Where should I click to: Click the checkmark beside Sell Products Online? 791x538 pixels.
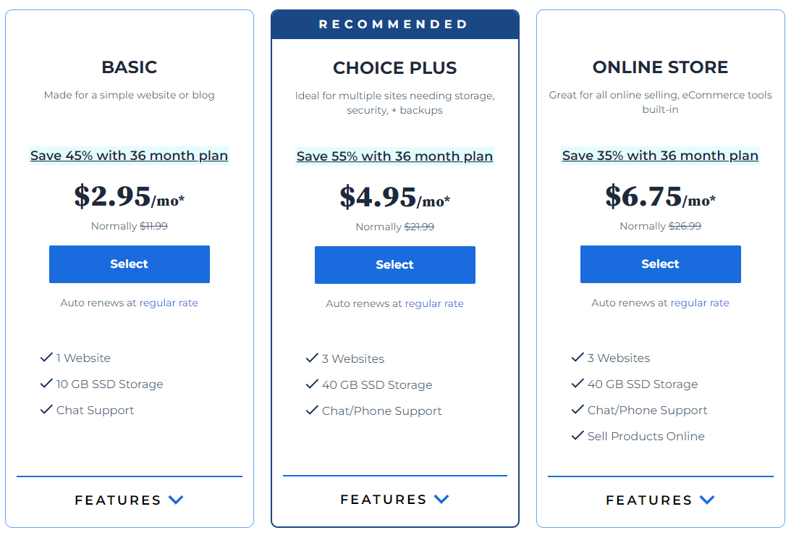coord(578,436)
